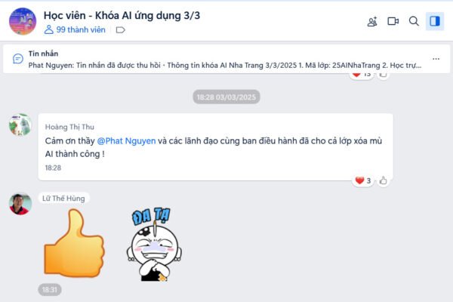The image size is (453, 302).
Task: Toggle the conversation info side panel
Action: [435, 21]
